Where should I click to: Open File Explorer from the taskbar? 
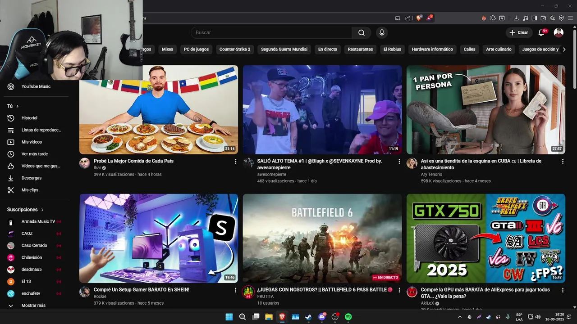[x=269, y=317]
